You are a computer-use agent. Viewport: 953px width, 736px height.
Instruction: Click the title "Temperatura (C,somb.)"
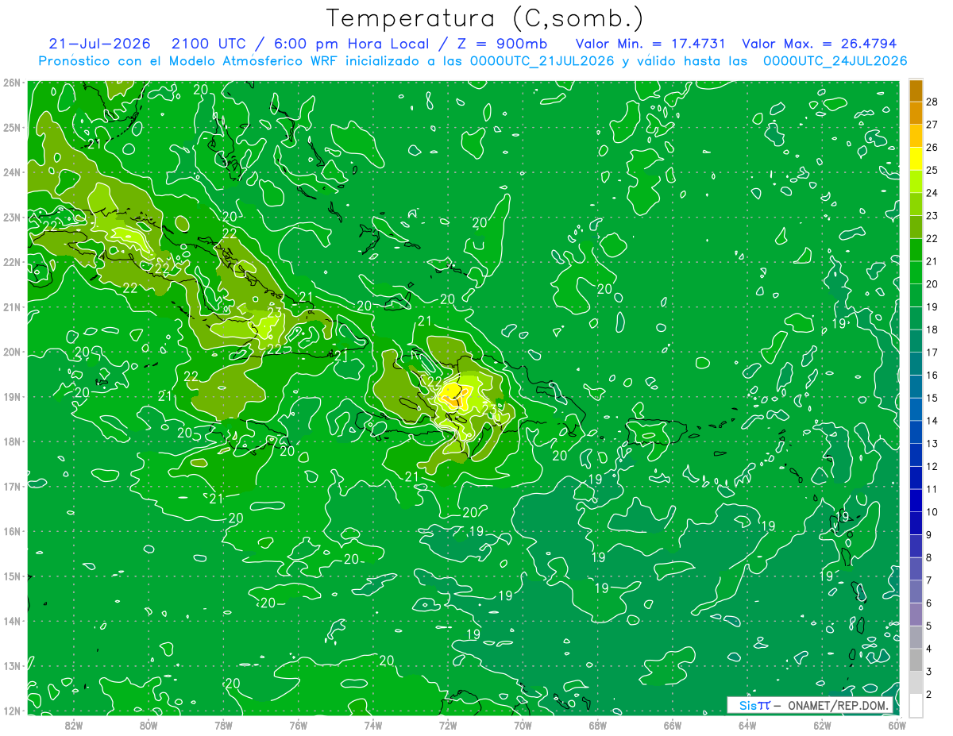point(485,18)
